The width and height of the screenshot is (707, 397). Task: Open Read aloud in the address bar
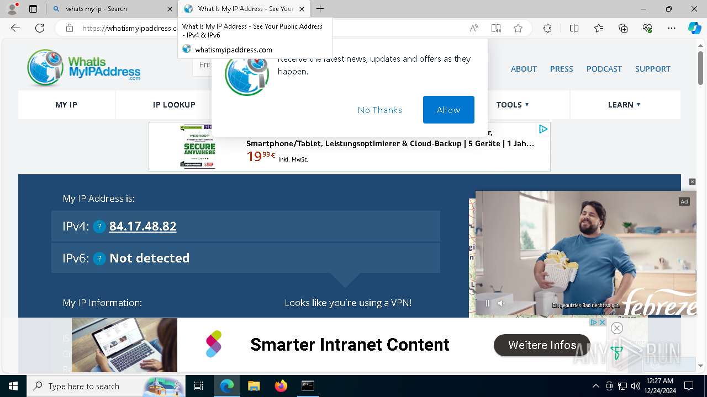(474, 28)
